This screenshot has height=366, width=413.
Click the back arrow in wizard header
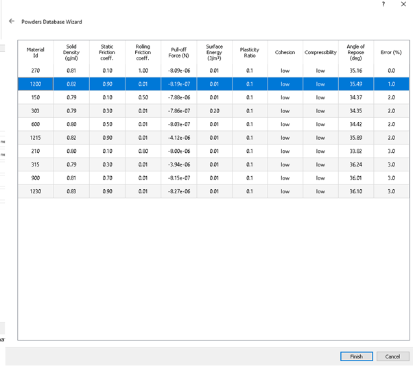click(x=12, y=22)
